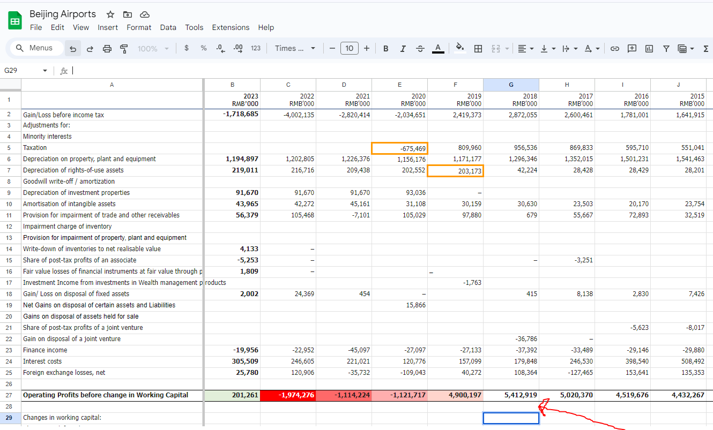Select the 'Changes in working capital:' cell
The height and width of the screenshot is (430, 713).
pos(112,418)
